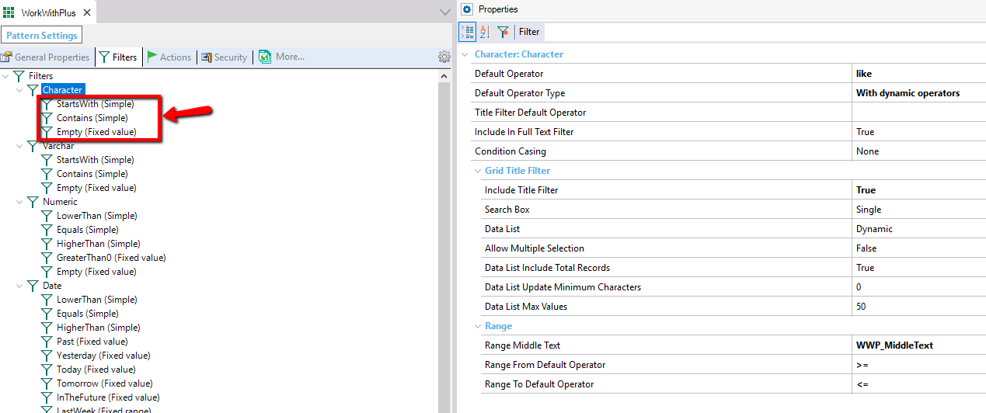
Task: Select Empty (Fixed value) under Character
Action: point(96,132)
